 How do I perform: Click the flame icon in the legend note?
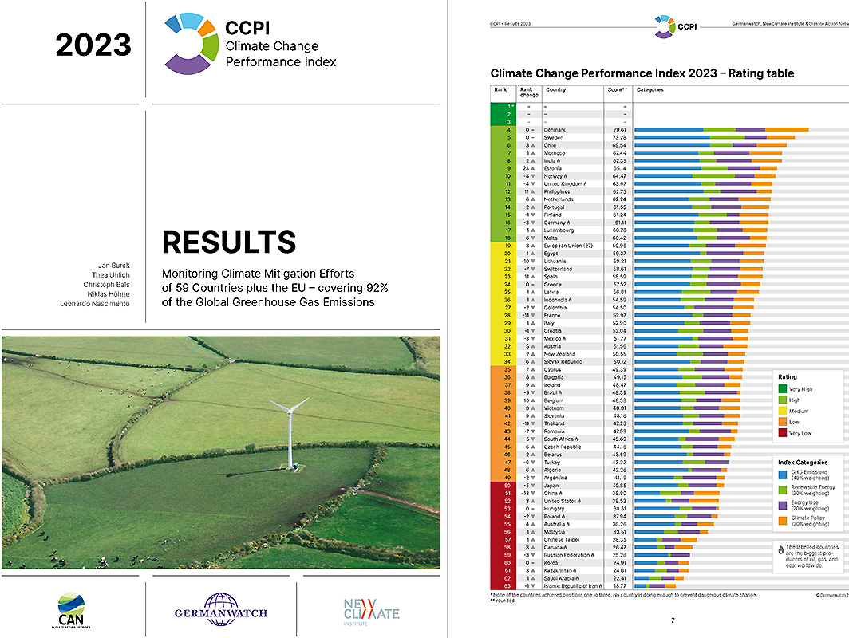tap(780, 549)
